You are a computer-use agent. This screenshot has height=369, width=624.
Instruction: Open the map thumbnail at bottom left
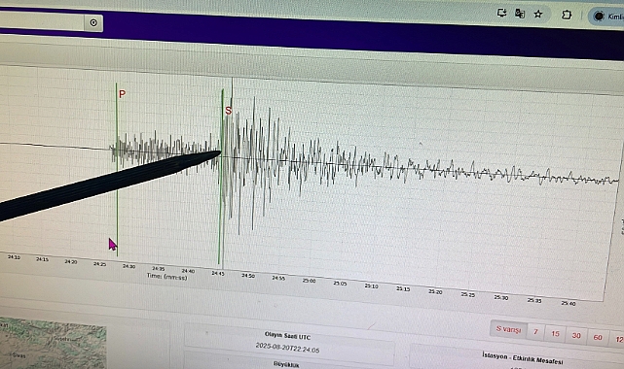coord(53,344)
